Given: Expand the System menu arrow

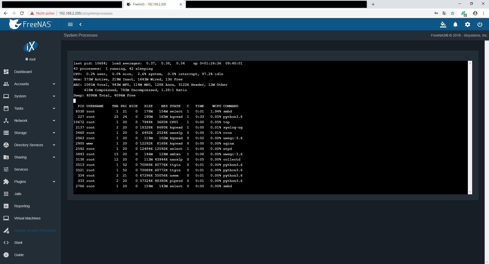Looking at the screenshot, I should click(54, 96).
